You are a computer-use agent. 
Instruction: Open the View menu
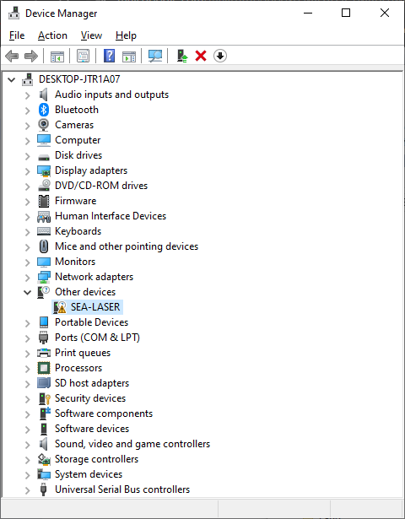[91, 35]
